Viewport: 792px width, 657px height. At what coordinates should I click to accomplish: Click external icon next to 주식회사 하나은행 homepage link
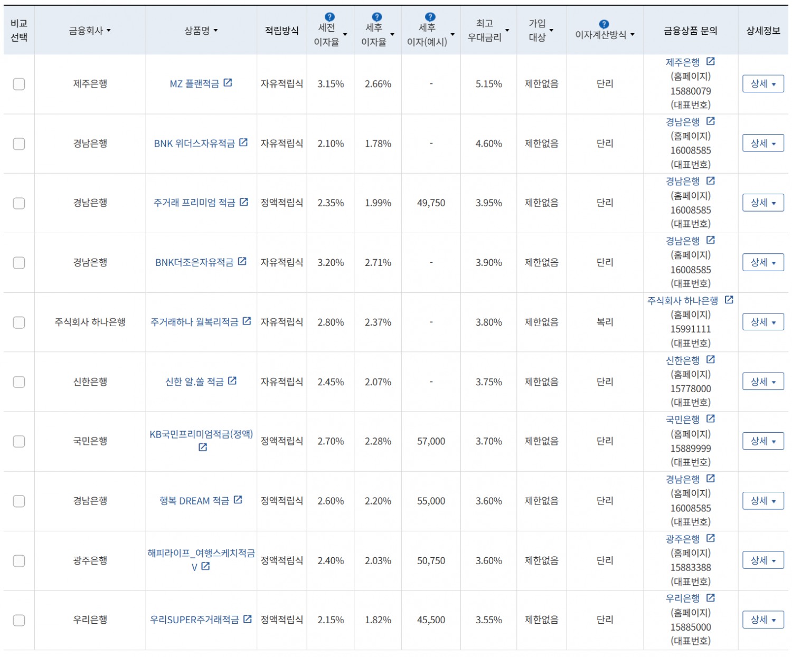click(729, 300)
